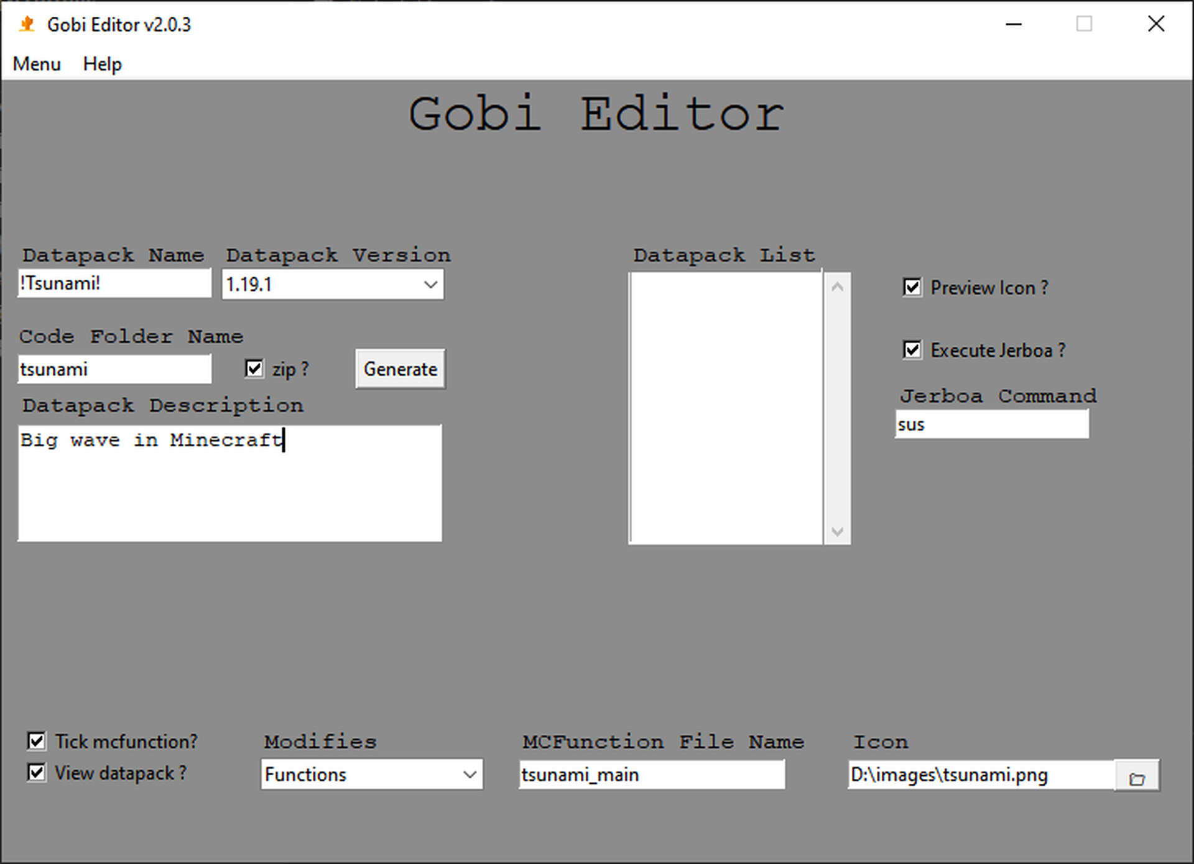Minimize the Gobi Editor window
Screen dimensions: 1194x864
tap(1014, 24)
